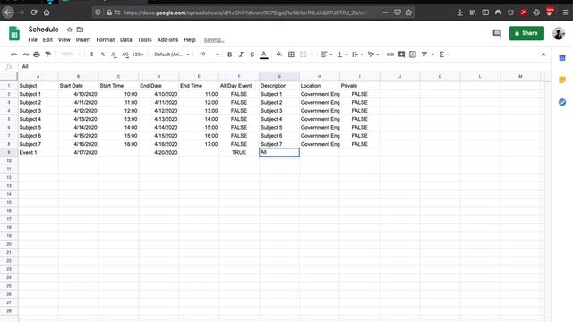Image resolution: width=573 pixels, height=322 pixels.
Task: Open the Tools menu
Action: (144, 39)
